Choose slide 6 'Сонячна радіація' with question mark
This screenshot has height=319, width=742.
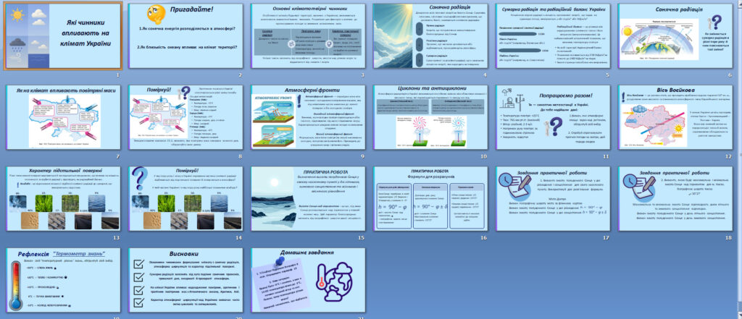675,36
